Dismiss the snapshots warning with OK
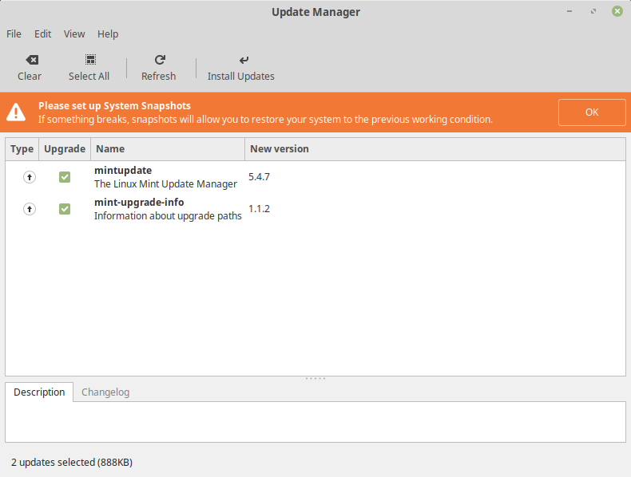The width and height of the screenshot is (631, 477). [591, 112]
